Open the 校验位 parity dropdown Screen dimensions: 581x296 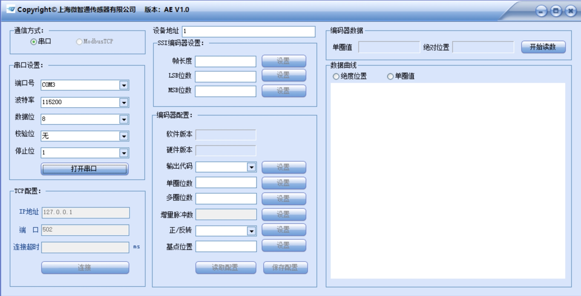click(124, 136)
